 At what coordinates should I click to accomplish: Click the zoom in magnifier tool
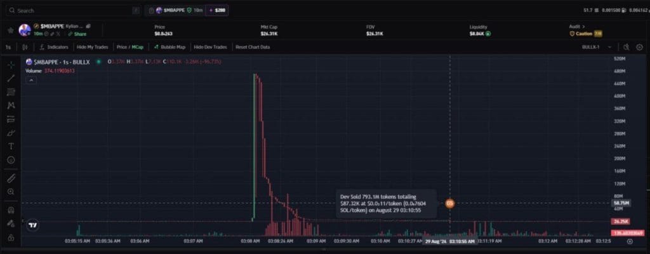[x=11, y=191]
